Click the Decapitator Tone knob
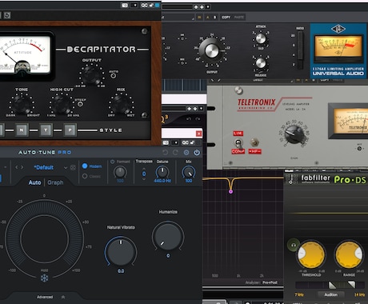 tap(22, 104)
